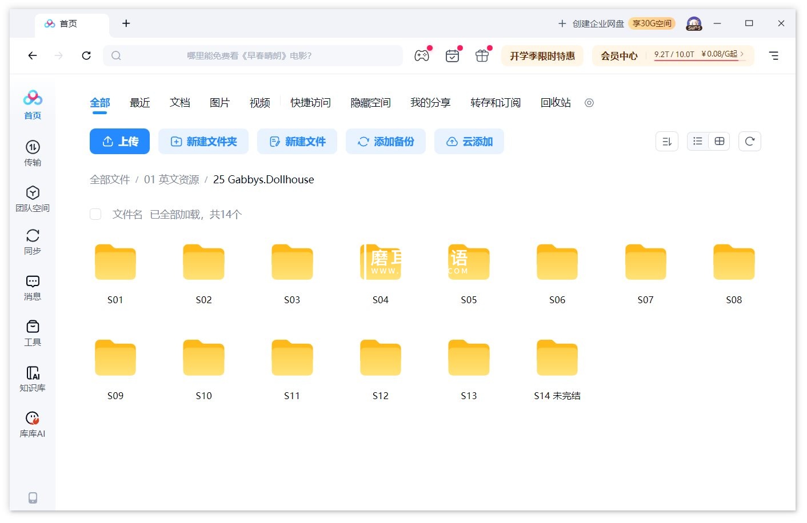807x523 pixels.
Task: Open the sort order options icon
Action: point(667,141)
